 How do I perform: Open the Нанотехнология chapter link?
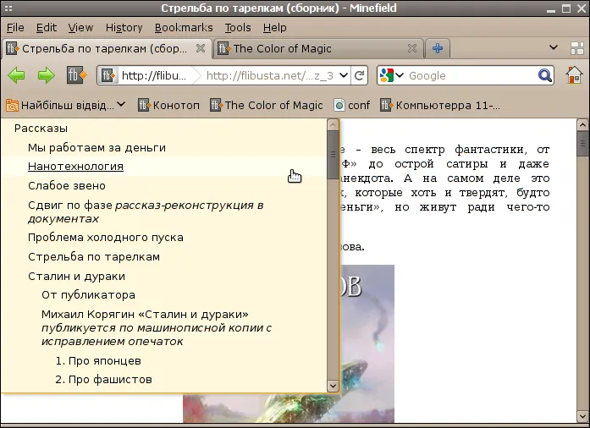click(75, 167)
